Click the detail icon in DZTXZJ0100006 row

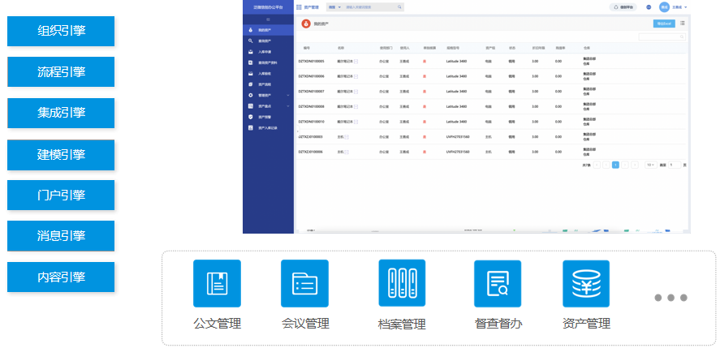[347, 152]
